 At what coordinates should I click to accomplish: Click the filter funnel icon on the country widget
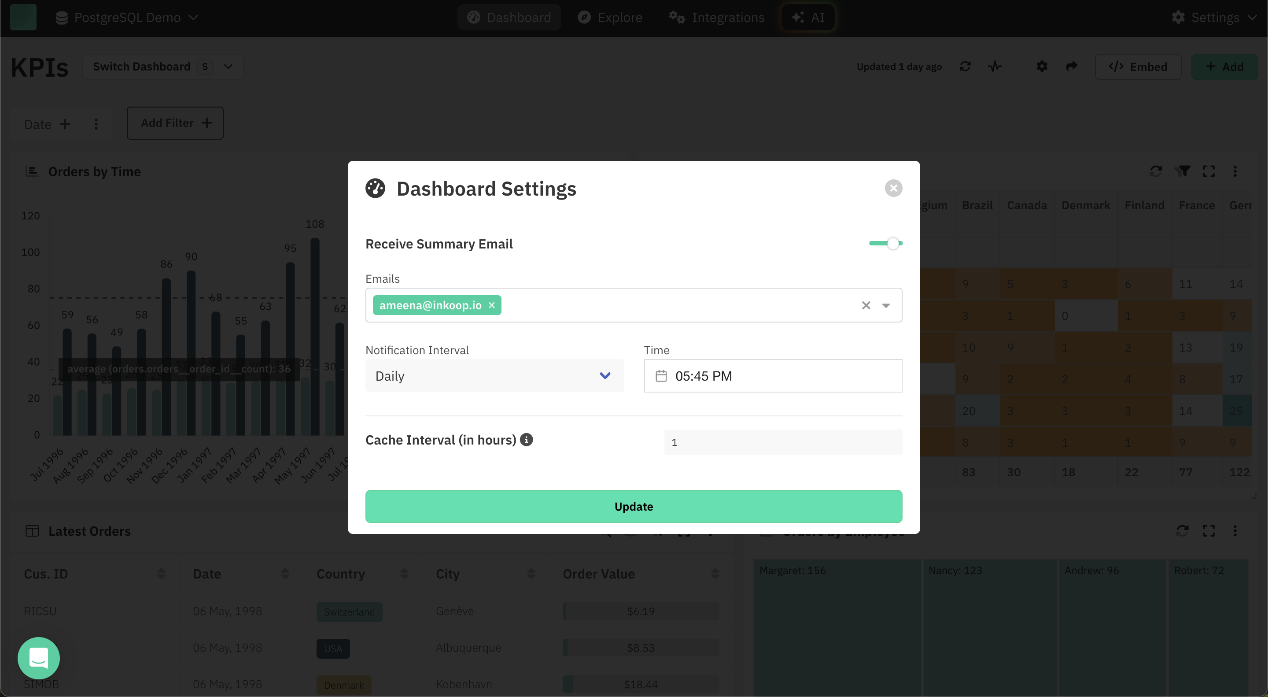[1182, 171]
